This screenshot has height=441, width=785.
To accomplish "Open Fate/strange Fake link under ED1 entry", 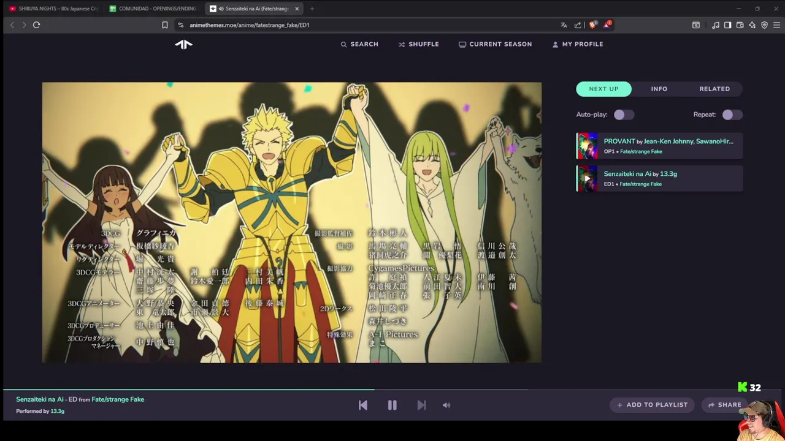I will pyautogui.click(x=641, y=184).
